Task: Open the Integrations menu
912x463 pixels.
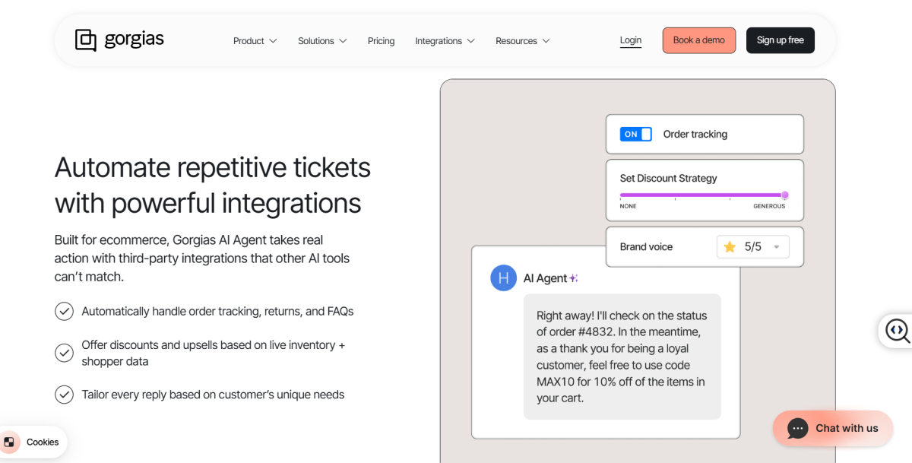Action: pos(445,41)
